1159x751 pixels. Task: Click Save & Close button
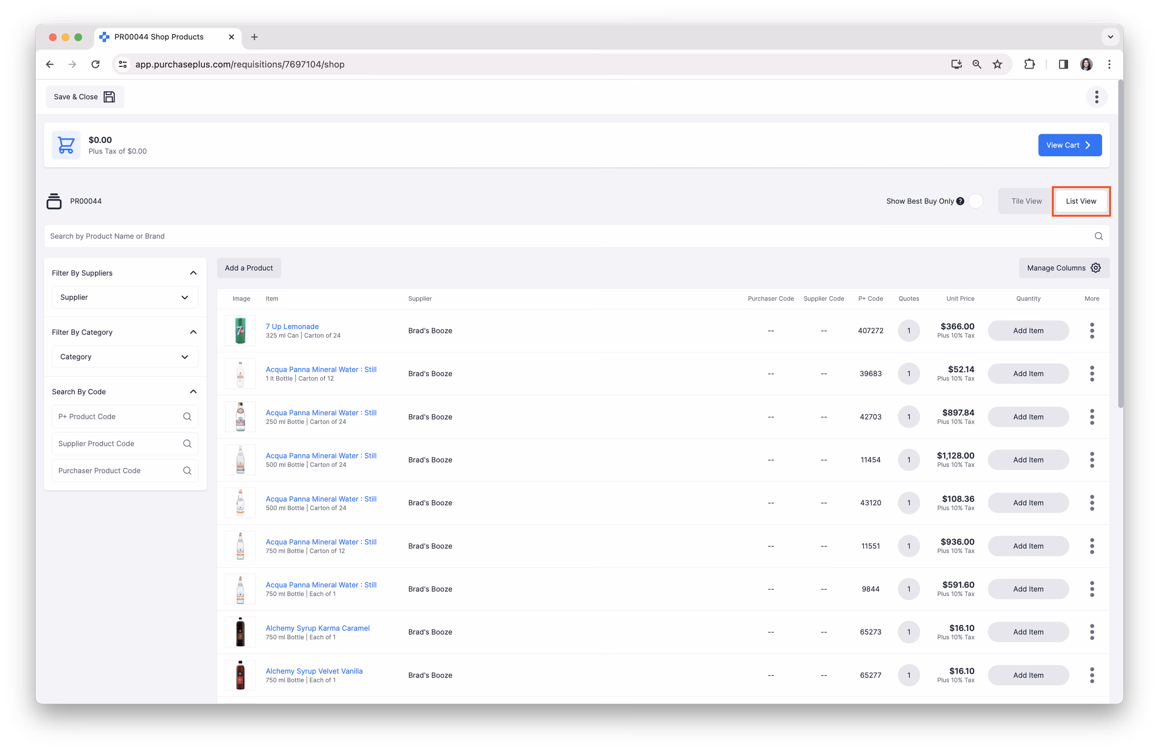85,97
